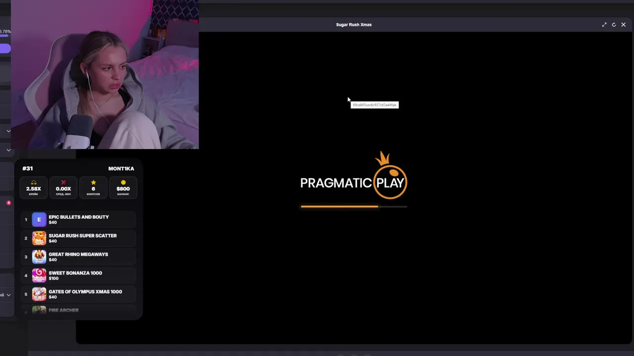Viewport: 634px width, 356px height.
Task: Click the scales break-even icon above 2.58X
Action: (34, 182)
